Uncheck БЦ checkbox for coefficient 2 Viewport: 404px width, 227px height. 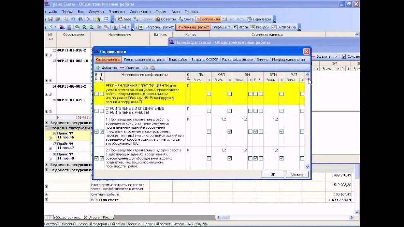pos(97,158)
